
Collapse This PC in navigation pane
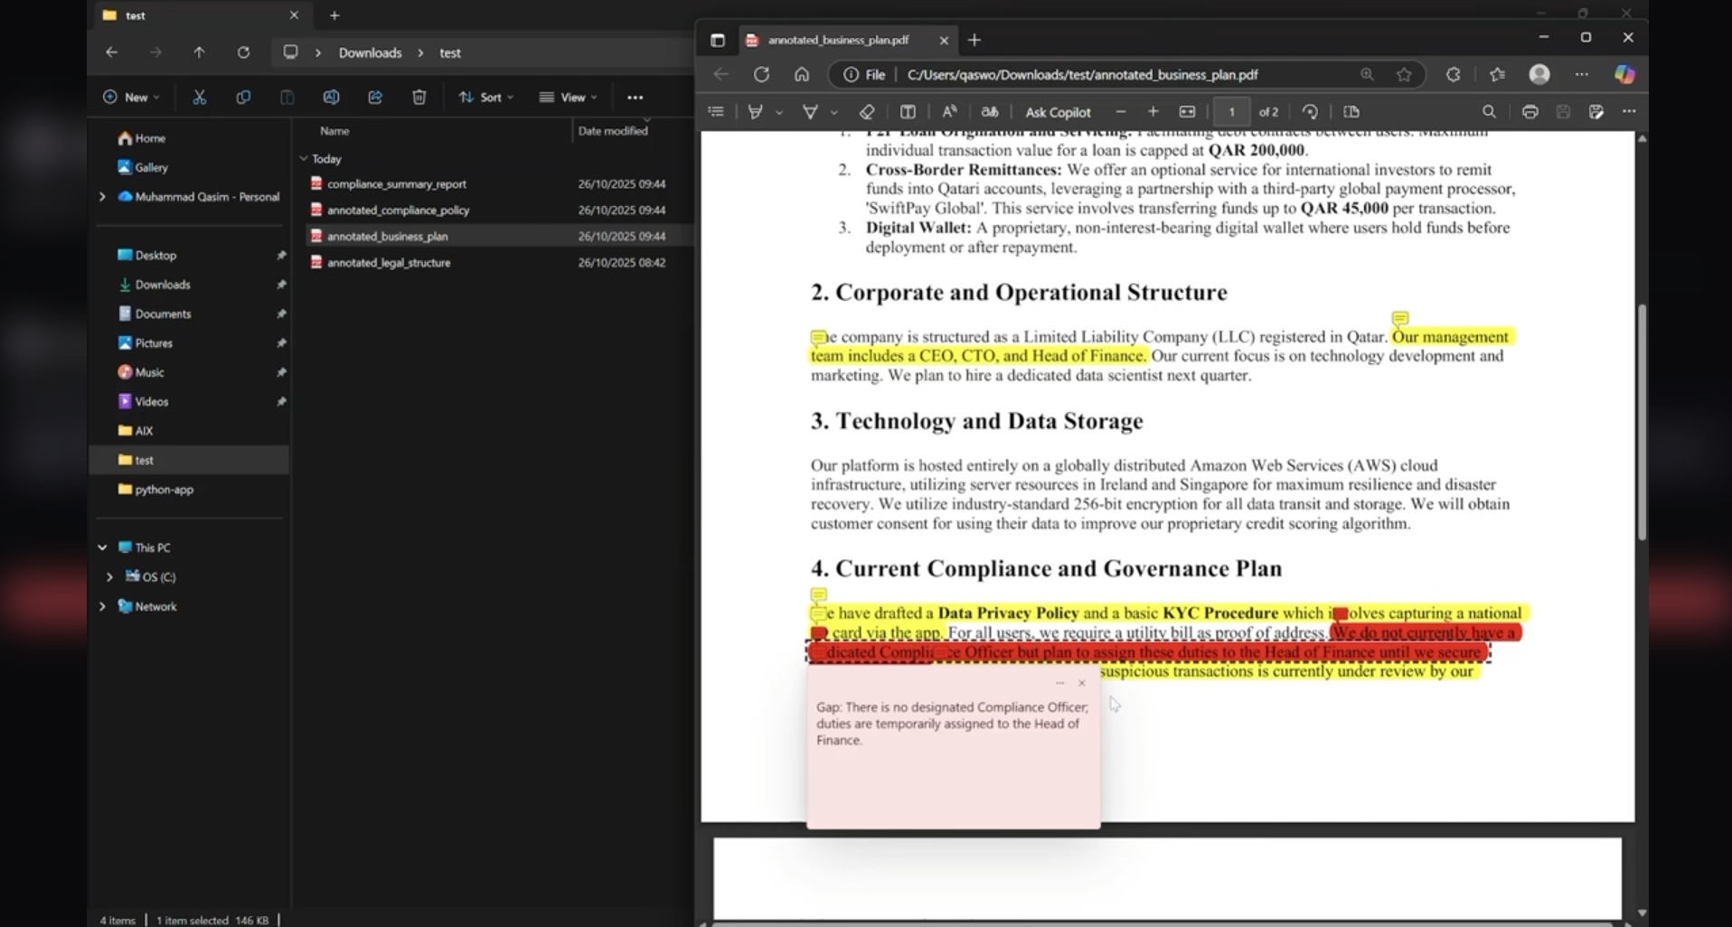point(102,548)
